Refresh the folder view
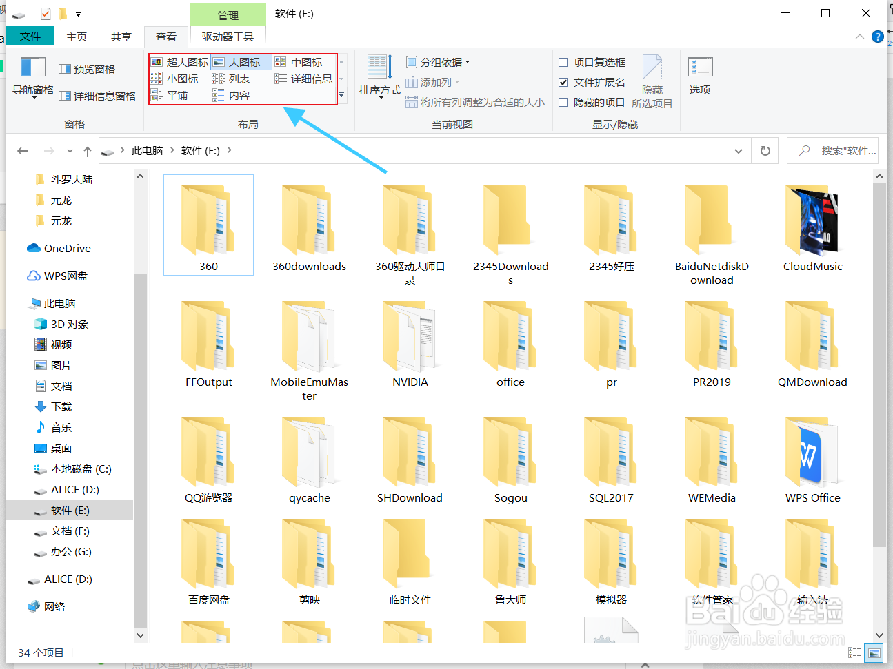 tap(765, 150)
